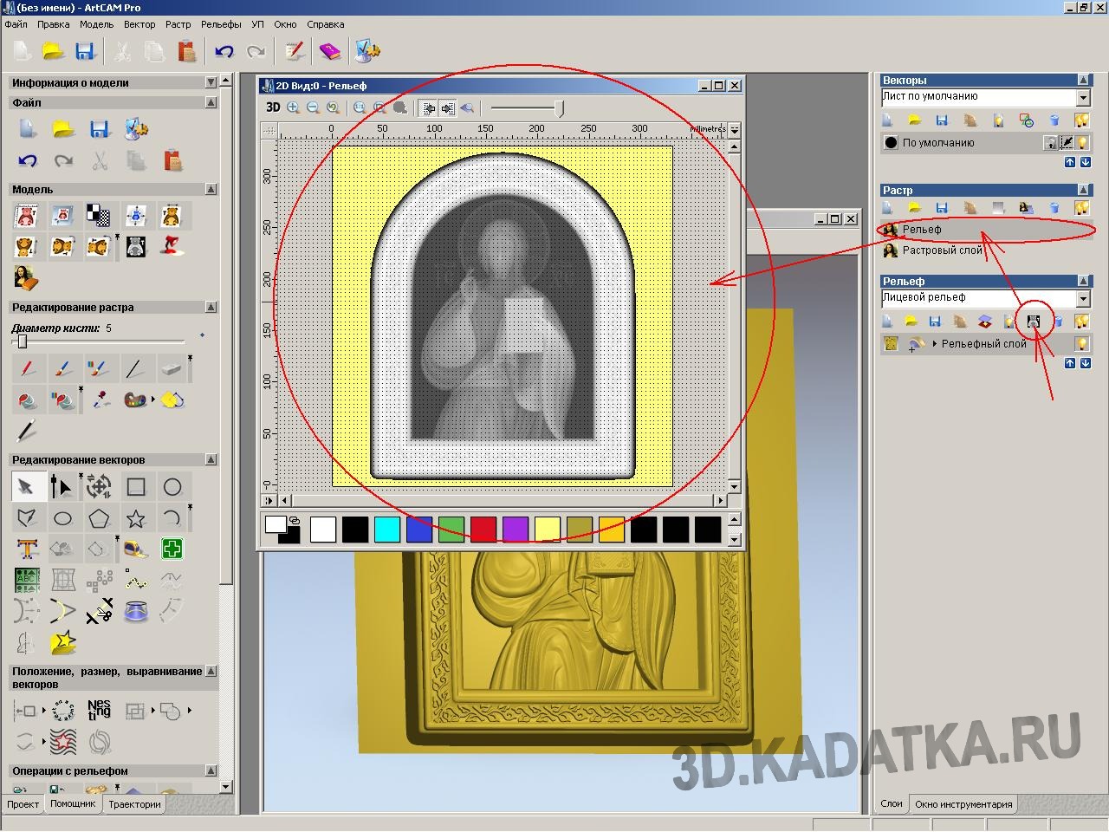Open the Nesting tool

(99, 711)
